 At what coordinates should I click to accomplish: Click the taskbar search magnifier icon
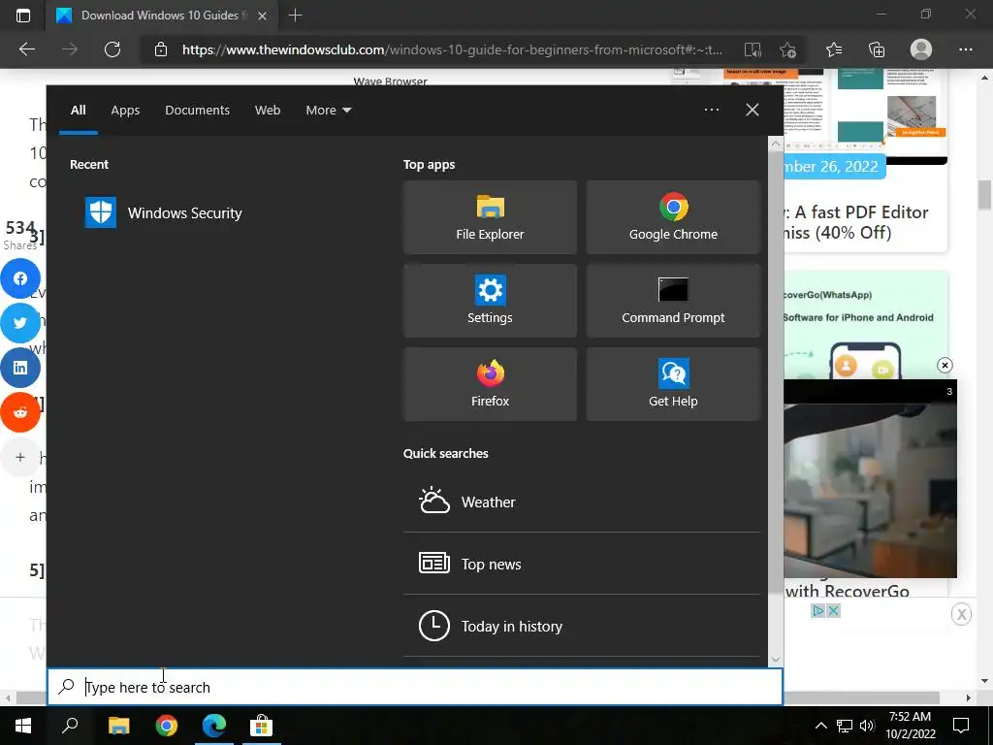coord(70,726)
